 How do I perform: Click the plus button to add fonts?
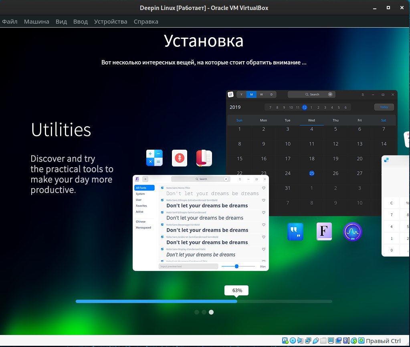coord(145,179)
